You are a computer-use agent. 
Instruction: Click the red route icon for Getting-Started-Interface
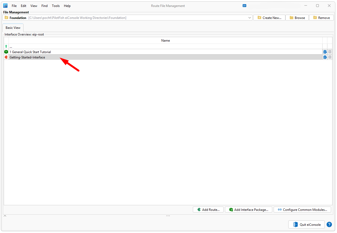coord(6,57)
